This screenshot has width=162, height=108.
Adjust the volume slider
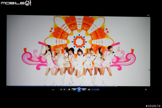pyautogui.click(x=95, y=90)
